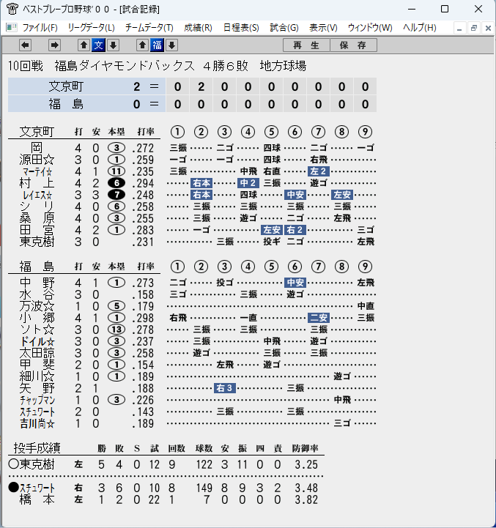Viewport: 496px width, 528px height.
Task: Click the 保存 save button
Action: pyautogui.click(x=353, y=45)
